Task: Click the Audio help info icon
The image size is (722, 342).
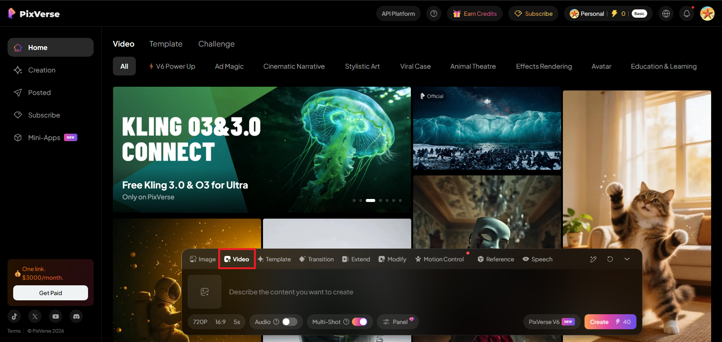Action: [276, 322]
